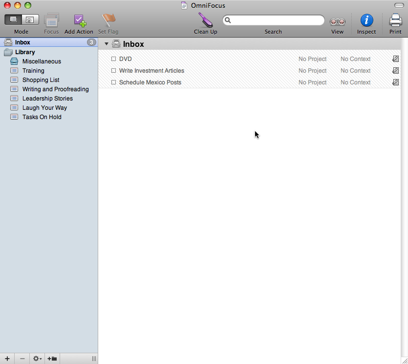This screenshot has height=364, width=408.
Task: Open the sidebar gear action menu
Action: click(37, 359)
